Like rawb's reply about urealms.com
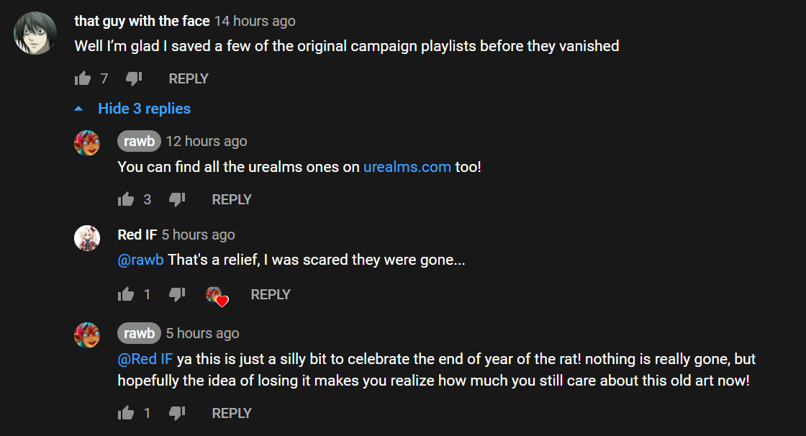Image resolution: width=806 pixels, height=436 pixels. [125, 199]
